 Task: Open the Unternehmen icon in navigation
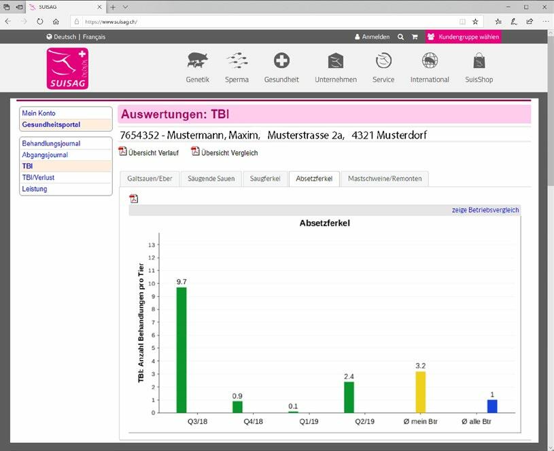[336, 61]
